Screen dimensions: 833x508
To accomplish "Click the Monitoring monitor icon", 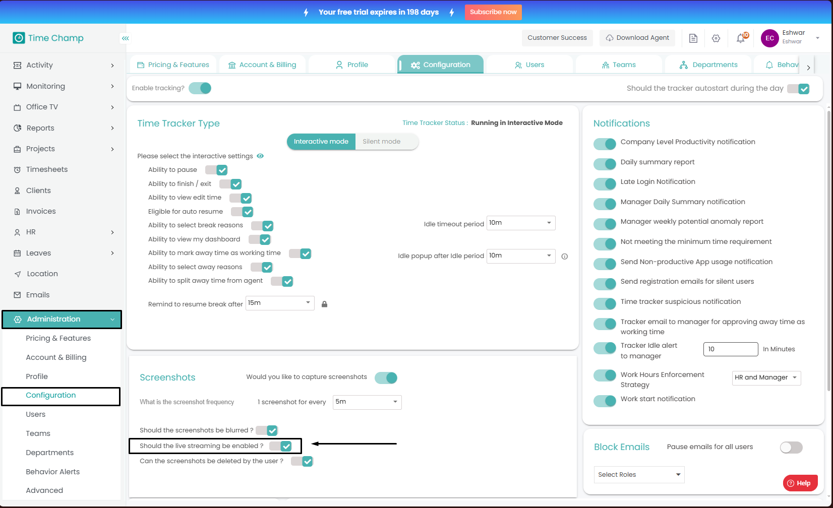I will (x=17, y=86).
